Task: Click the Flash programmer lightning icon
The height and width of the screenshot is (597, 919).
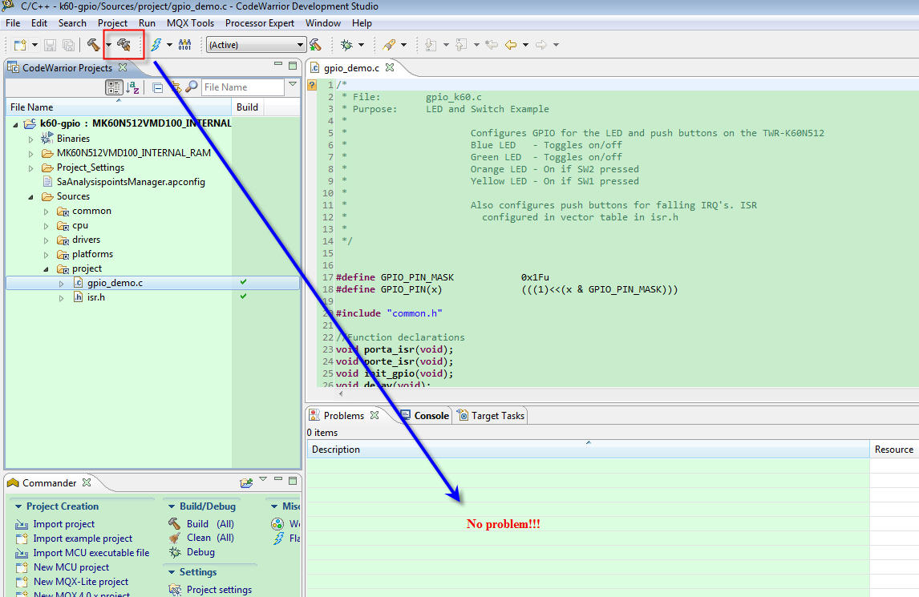Action: [156, 45]
